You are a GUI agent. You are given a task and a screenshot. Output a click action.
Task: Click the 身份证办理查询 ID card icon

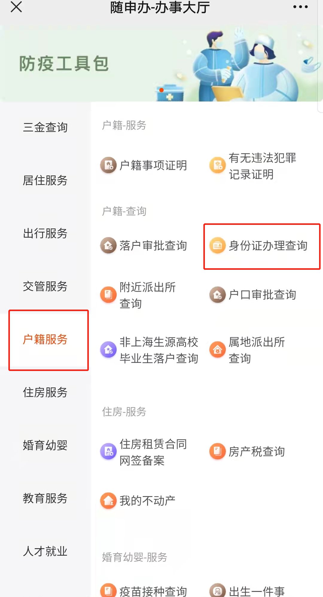click(217, 246)
